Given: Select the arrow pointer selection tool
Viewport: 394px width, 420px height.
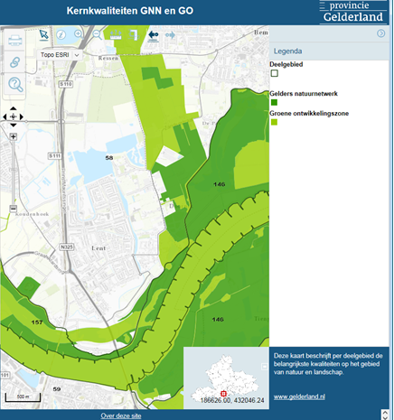Looking at the screenshot, I should coord(43,35).
